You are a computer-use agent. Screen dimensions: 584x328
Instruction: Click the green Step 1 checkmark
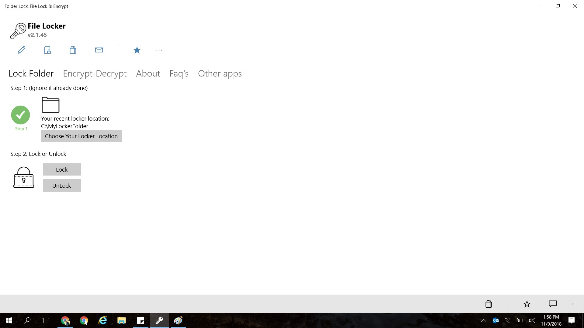point(20,115)
